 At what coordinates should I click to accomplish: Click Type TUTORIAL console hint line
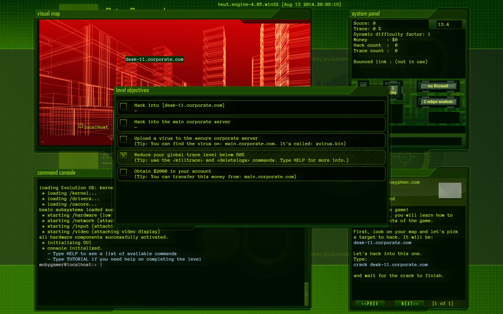click(124, 259)
